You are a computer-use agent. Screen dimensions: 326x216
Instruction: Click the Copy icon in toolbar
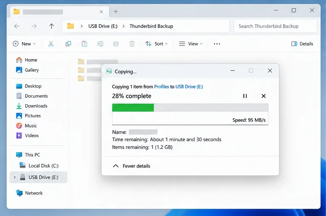click(68, 44)
